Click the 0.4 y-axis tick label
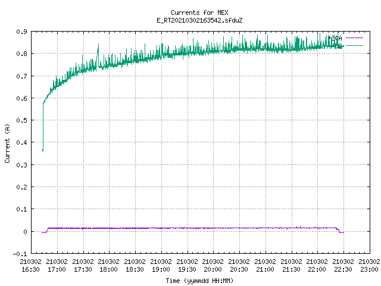The width and height of the screenshot is (381, 286). tap(21, 142)
